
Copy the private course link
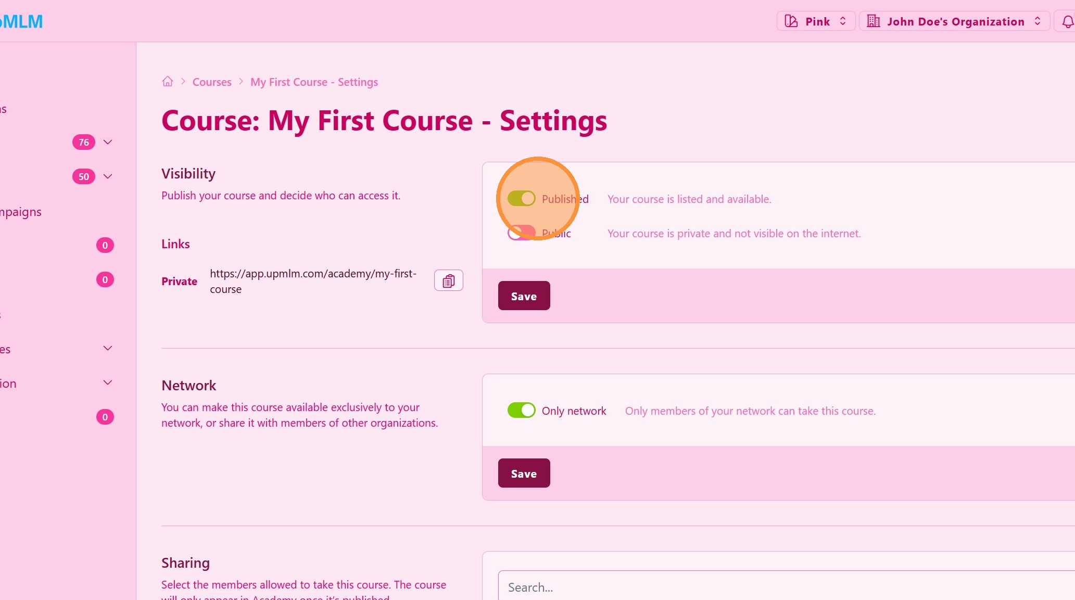(448, 281)
